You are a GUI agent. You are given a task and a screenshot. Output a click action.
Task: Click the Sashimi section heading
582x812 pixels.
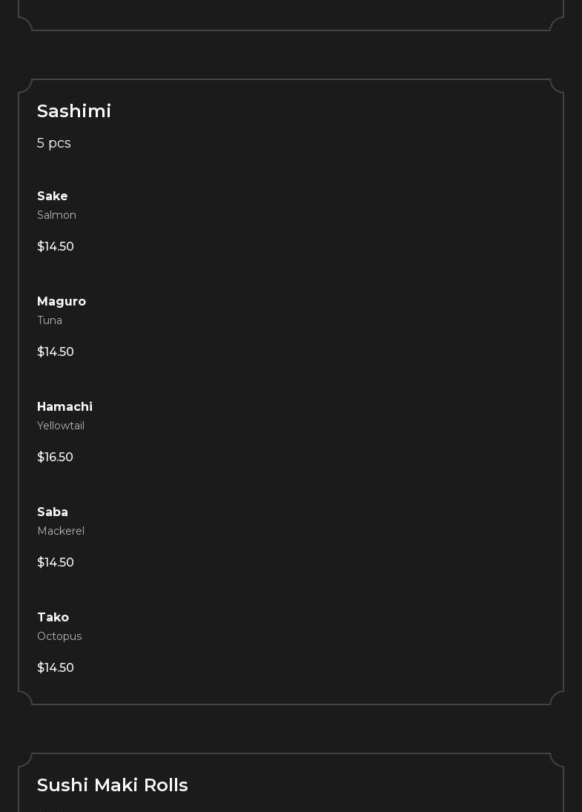[x=74, y=110]
